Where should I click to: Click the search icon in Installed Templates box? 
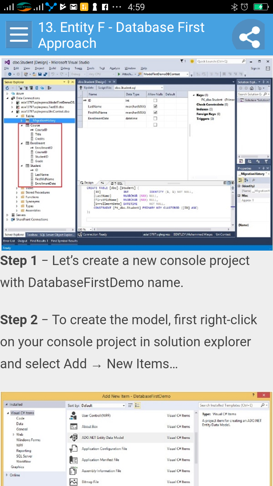[x=262, y=406]
